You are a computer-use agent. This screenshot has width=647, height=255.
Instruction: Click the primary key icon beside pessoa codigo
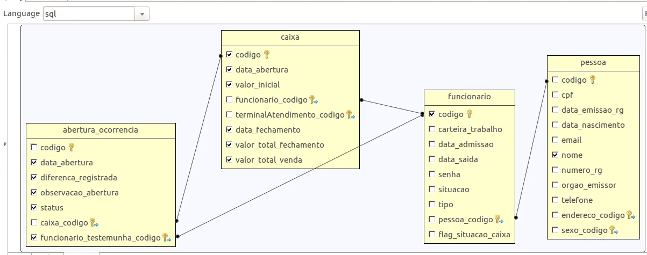tap(593, 79)
